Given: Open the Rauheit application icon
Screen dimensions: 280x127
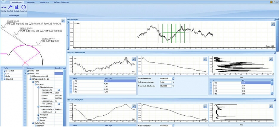Looking at the screenshot, I should tap(10, 8).
